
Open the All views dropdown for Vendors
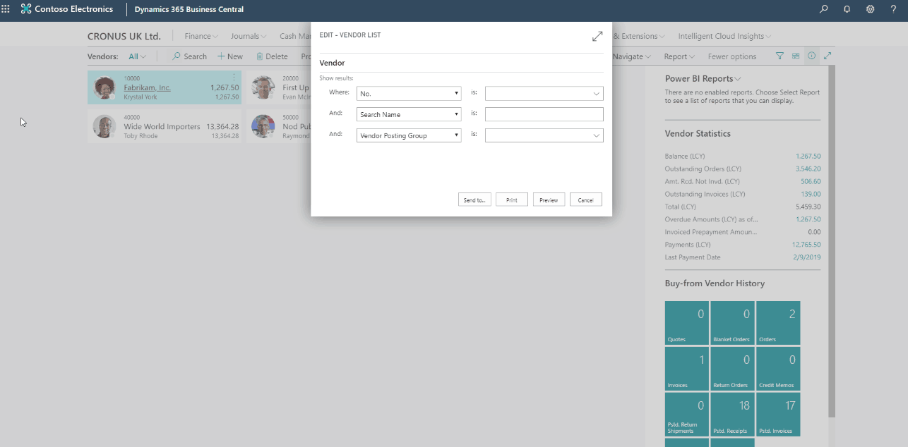coord(138,56)
